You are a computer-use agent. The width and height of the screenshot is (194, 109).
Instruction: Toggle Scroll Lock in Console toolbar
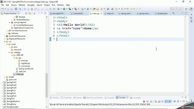(159, 101)
